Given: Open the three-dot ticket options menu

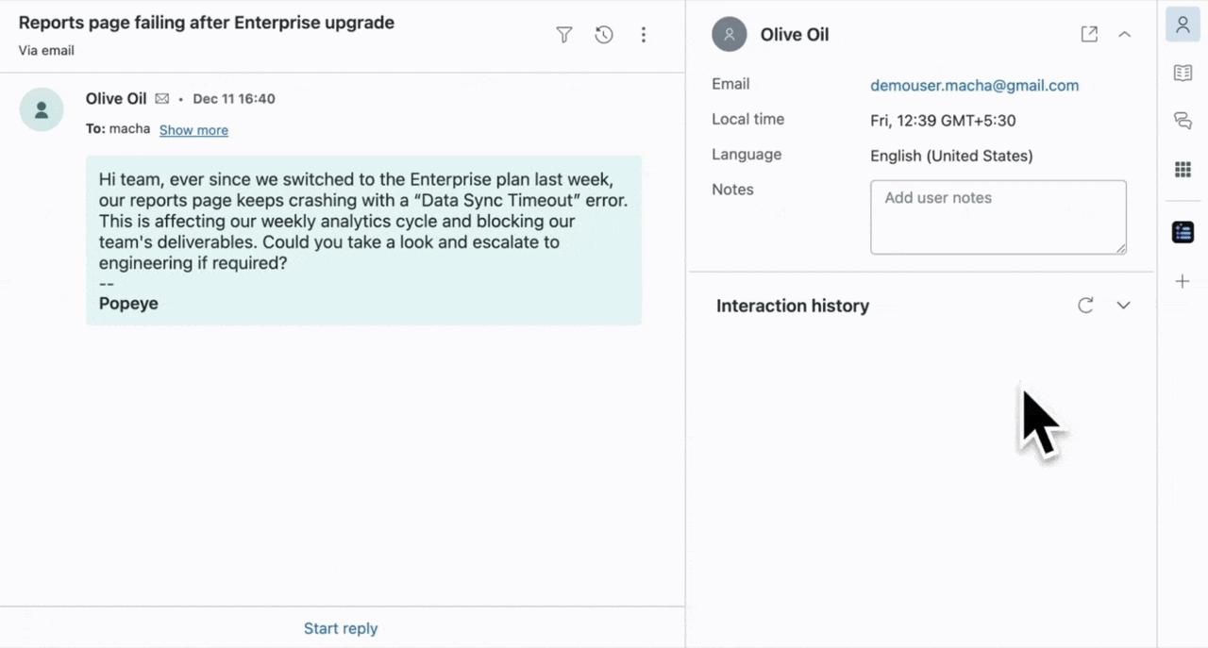Looking at the screenshot, I should (644, 35).
